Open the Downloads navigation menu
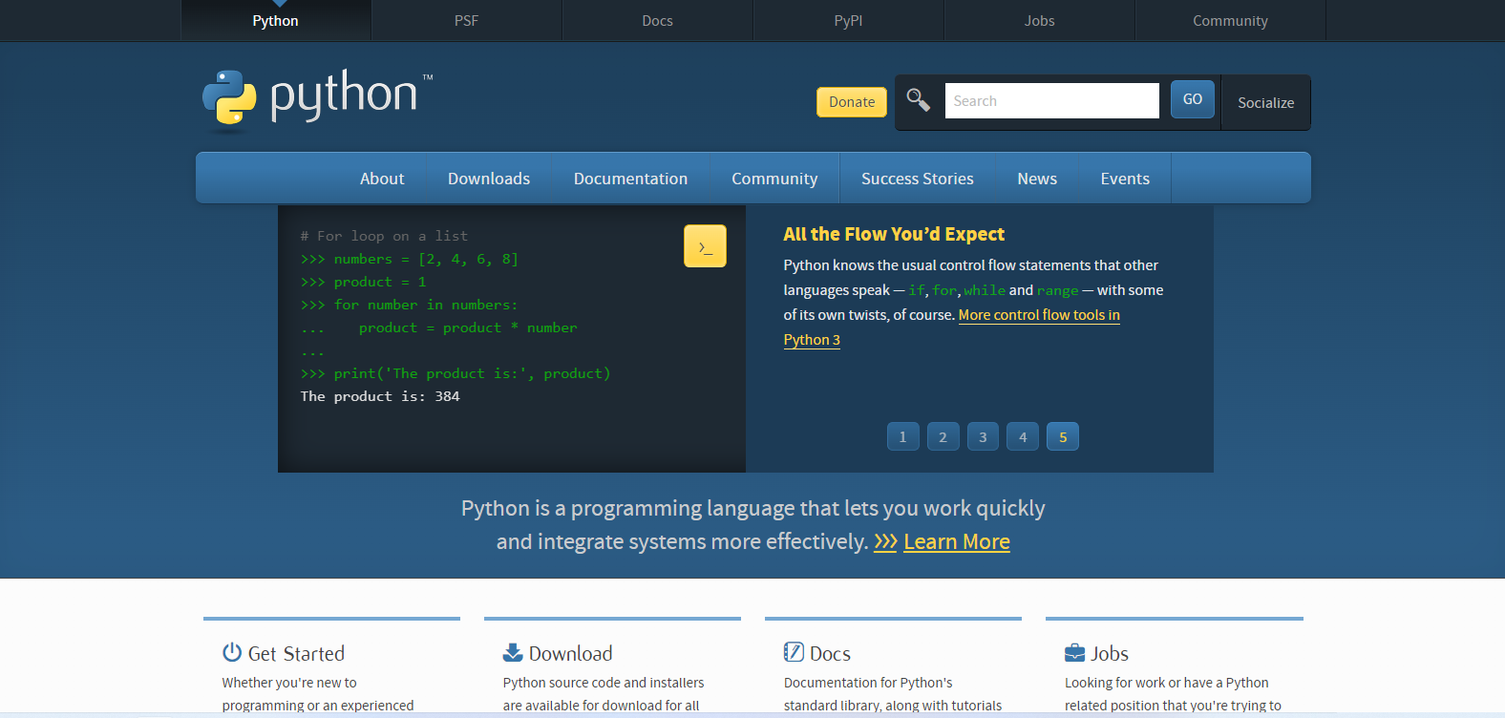Screen dimensions: 1505x718 (489, 179)
